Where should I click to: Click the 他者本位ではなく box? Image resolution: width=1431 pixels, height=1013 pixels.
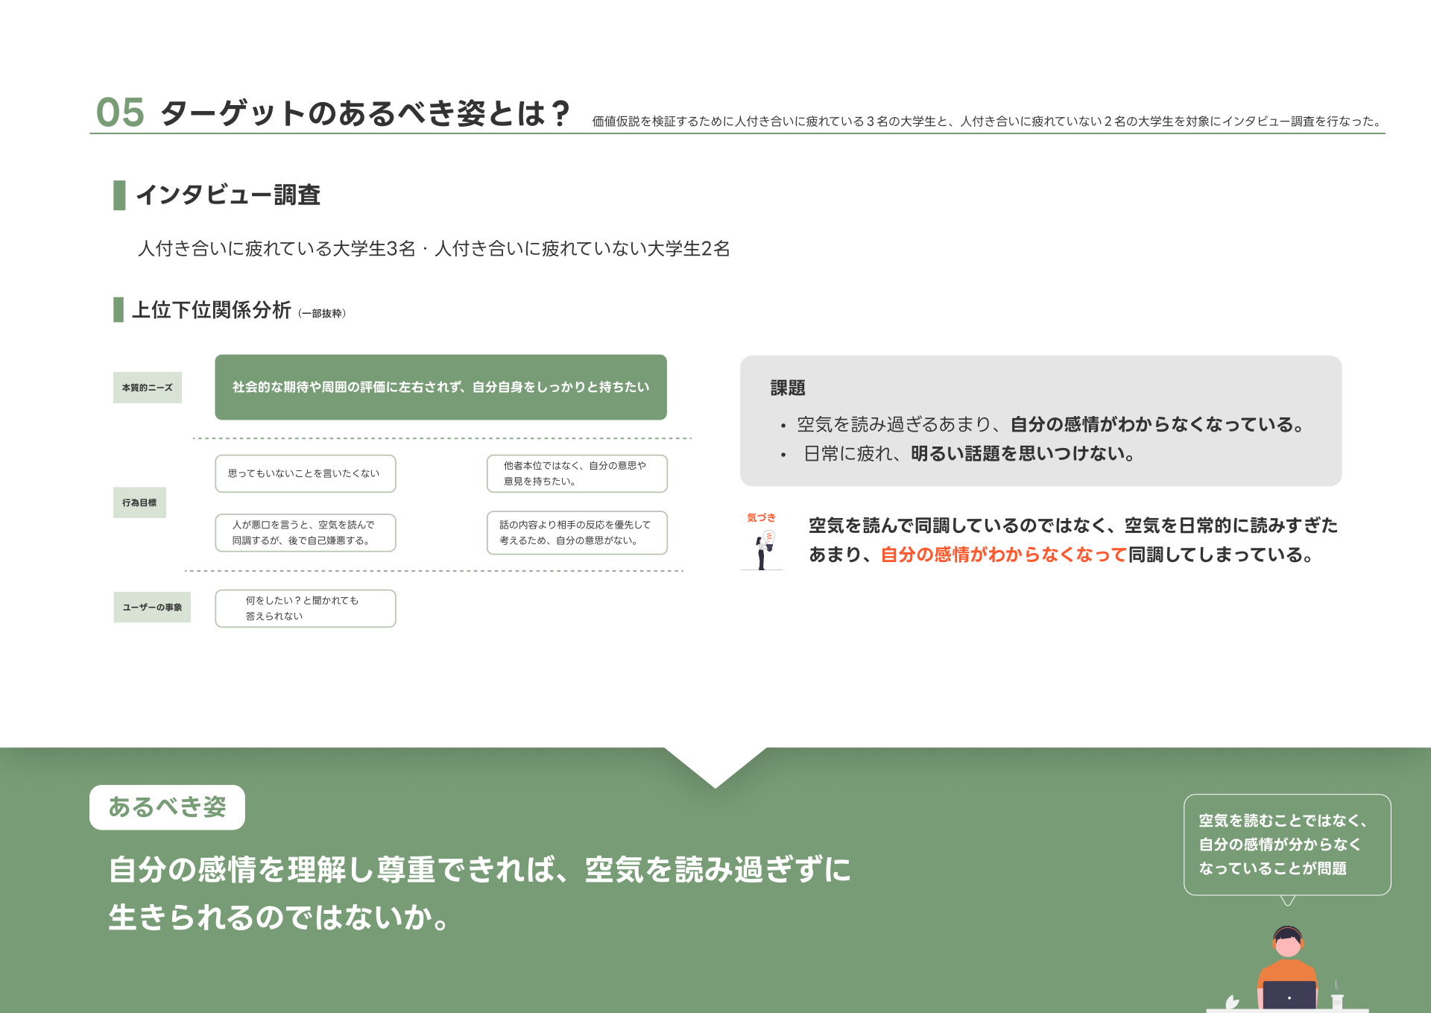pos(576,473)
